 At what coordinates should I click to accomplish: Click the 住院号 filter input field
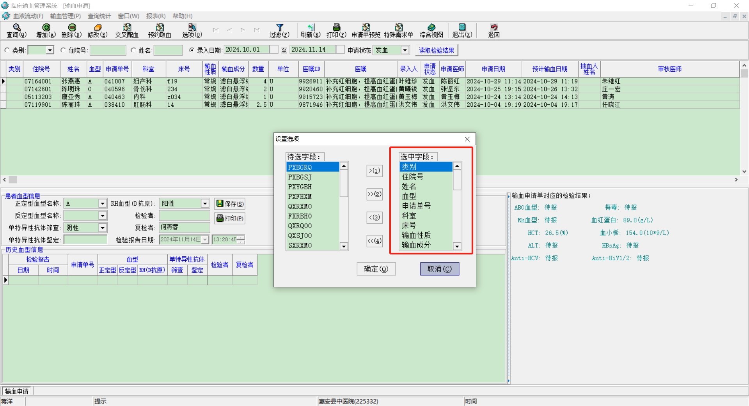(x=108, y=50)
